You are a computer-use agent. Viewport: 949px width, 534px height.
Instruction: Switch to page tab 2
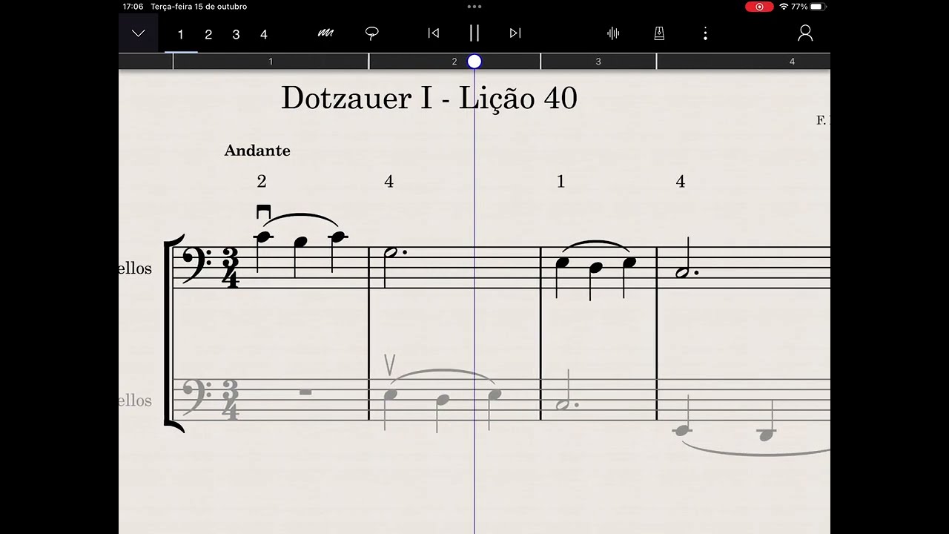(x=208, y=34)
